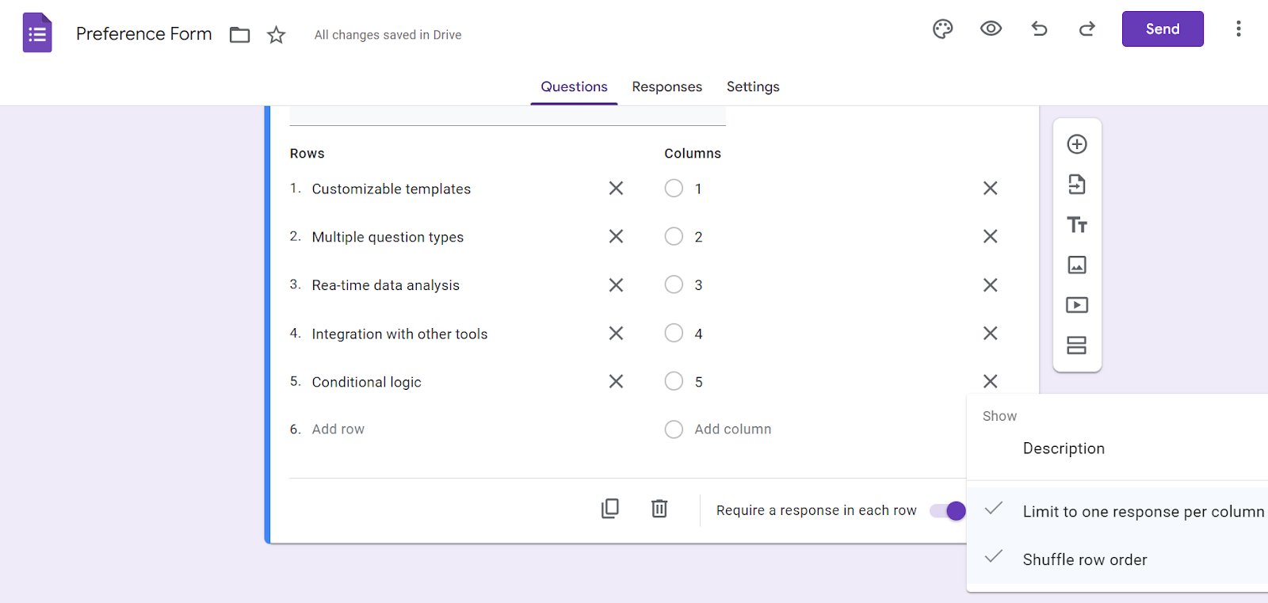1268x603 pixels.
Task: Undo the last change
Action: (x=1039, y=29)
